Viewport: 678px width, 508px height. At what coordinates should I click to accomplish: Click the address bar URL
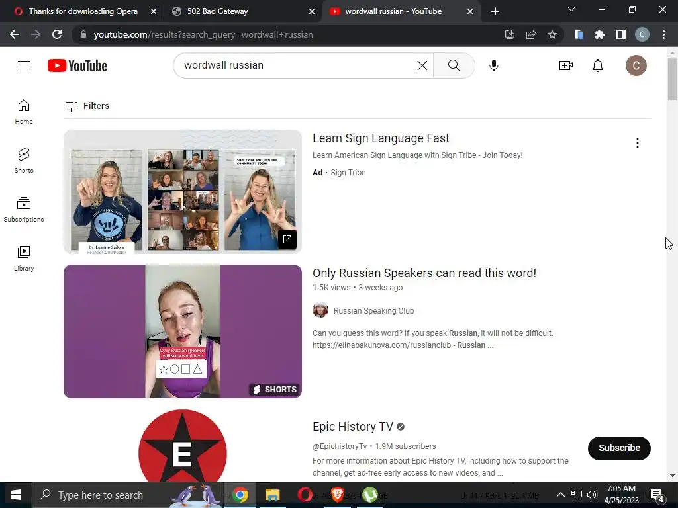coord(203,34)
